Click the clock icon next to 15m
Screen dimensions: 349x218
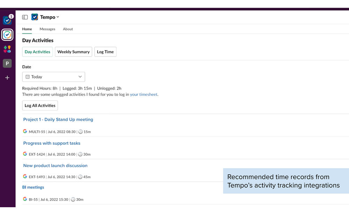(x=81, y=132)
